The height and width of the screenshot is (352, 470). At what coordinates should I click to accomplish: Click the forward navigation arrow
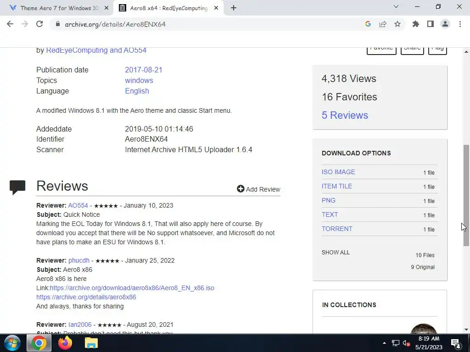point(25,24)
